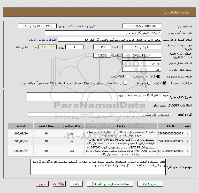Click the تعداد / مقدار column header
The height and width of the screenshot is (193, 199).
pos(46,126)
